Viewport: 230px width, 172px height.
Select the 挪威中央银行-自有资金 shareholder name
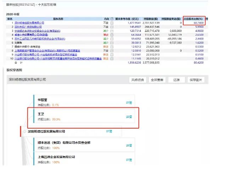[x=27, y=47]
